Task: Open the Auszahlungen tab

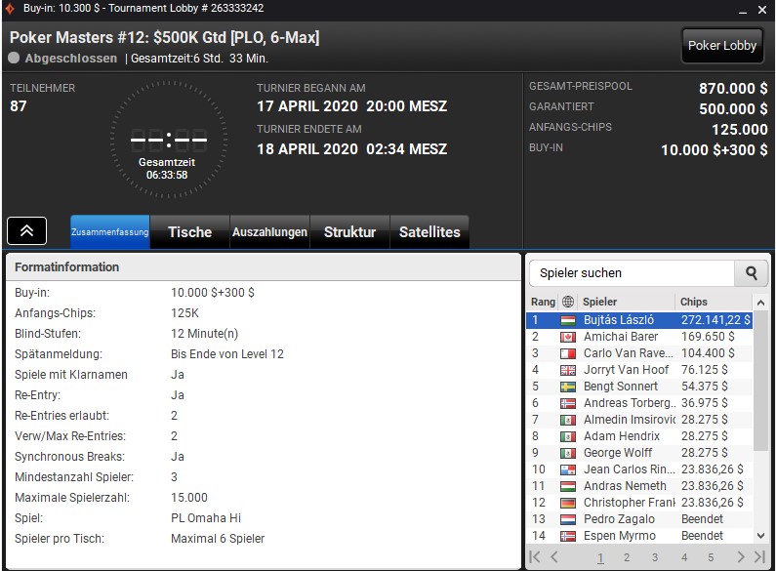Action: point(269,231)
